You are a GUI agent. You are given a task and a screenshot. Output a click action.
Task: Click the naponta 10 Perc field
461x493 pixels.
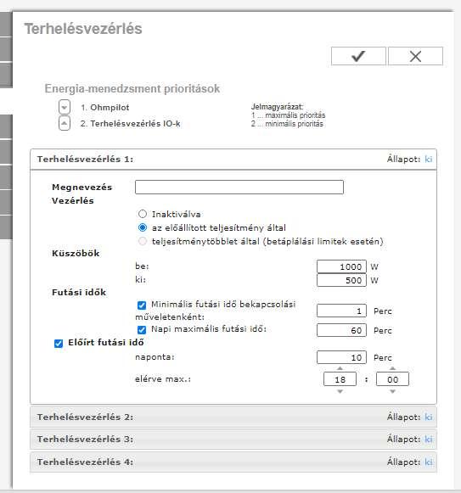(341, 357)
